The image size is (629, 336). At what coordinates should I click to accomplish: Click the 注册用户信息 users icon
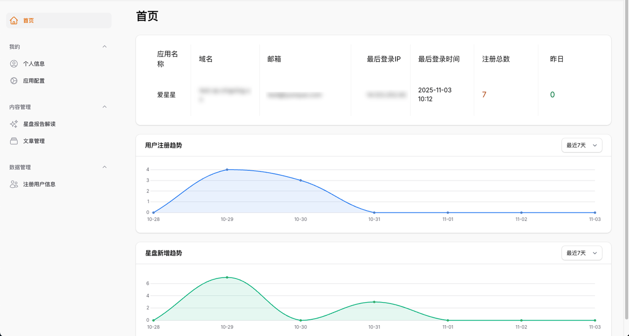(x=14, y=184)
